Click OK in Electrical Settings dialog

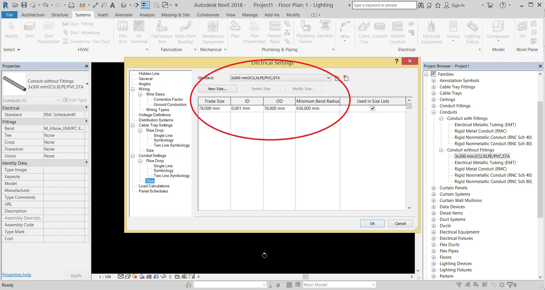[372, 224]
